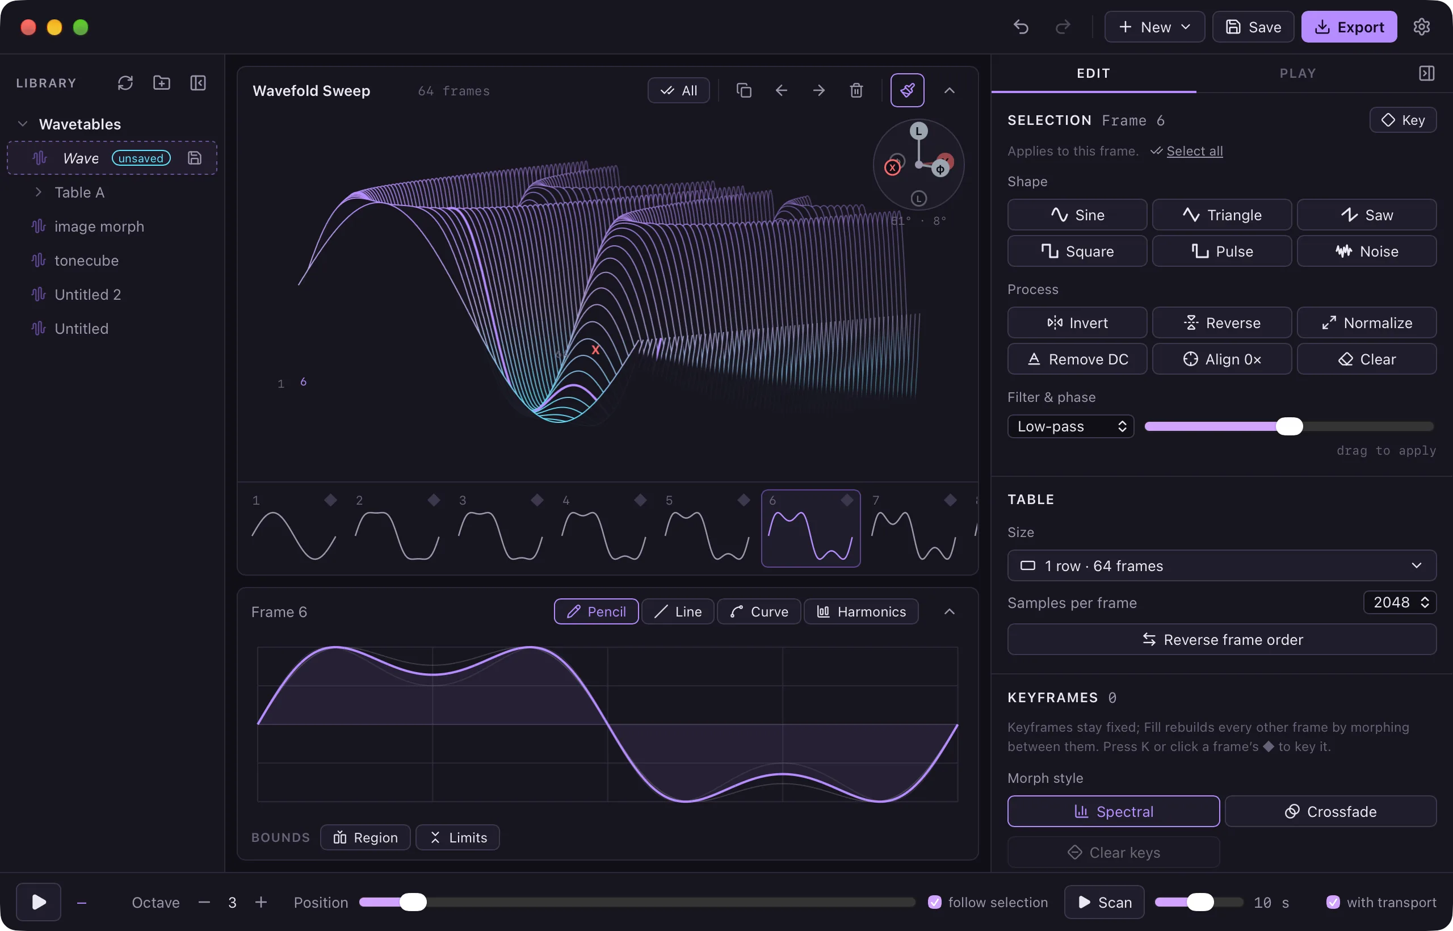1453x931 pixels.
Task: Select the Pencil drawing tool
Action: (596, 612)
